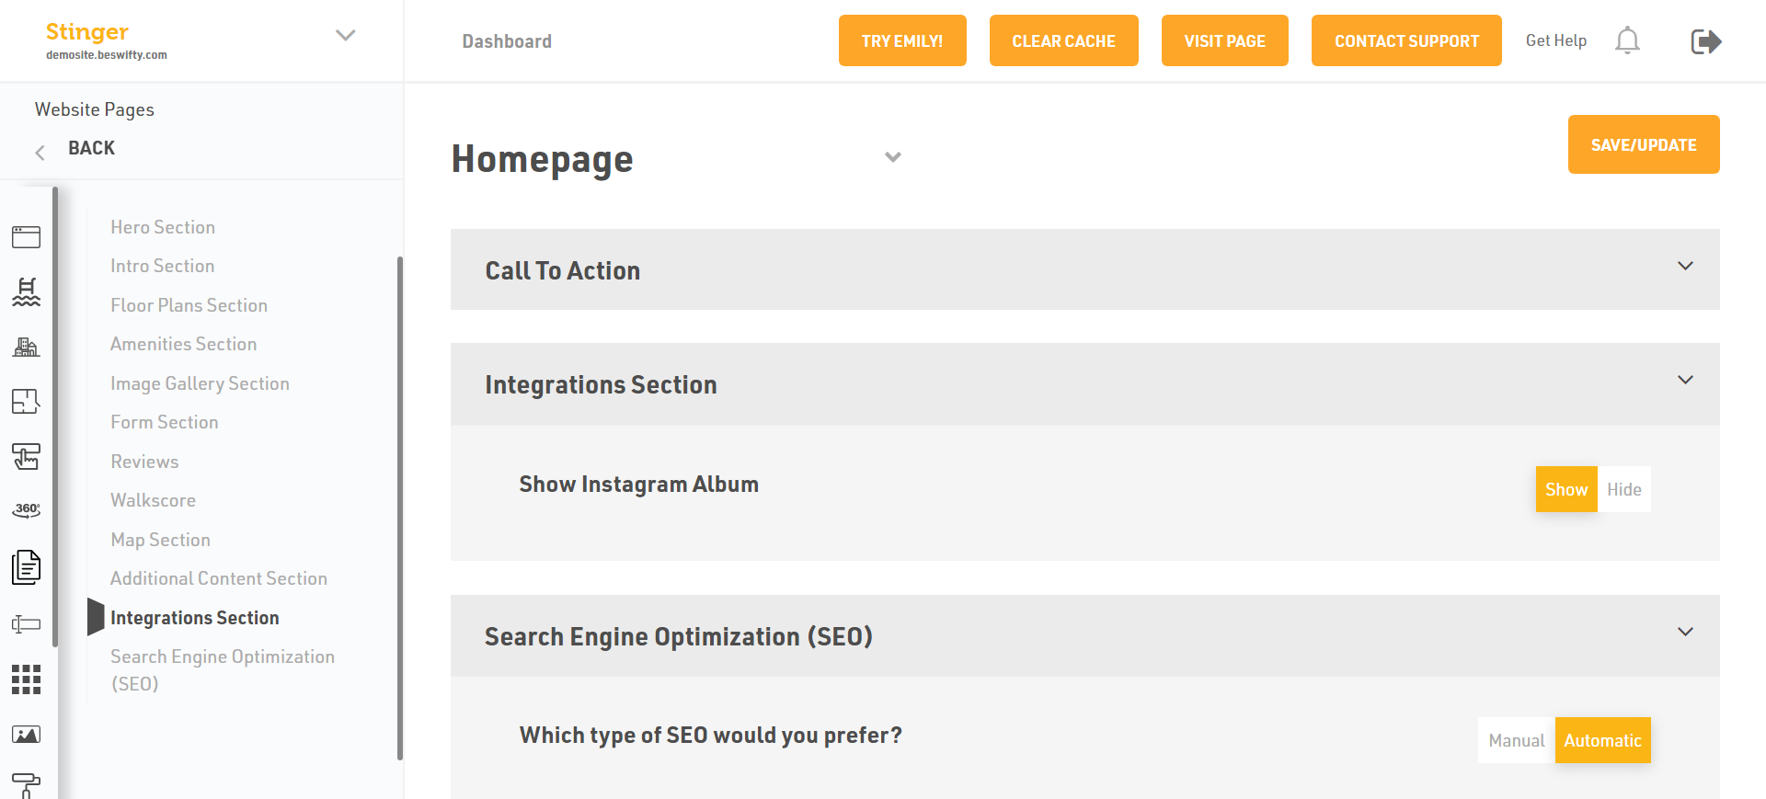Select the floor plan icon in sidebar

(x=26, y=402)
